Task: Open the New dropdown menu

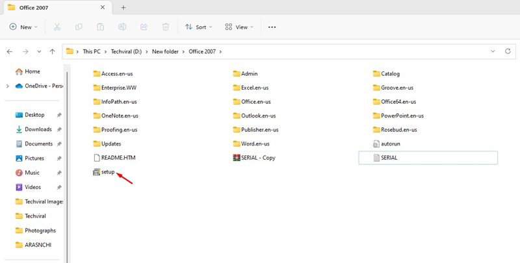Action: pyautogui.click(x=23, y=27)
